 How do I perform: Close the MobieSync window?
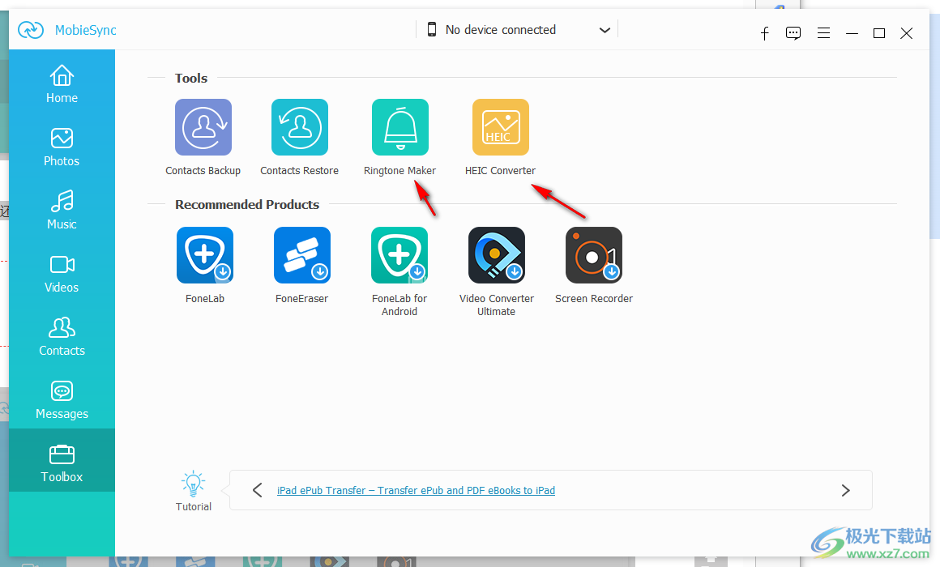(x=907, y=33)
